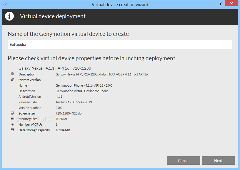Click the Description label under System version
The image size is (240, 170).
tap(27, 91)
